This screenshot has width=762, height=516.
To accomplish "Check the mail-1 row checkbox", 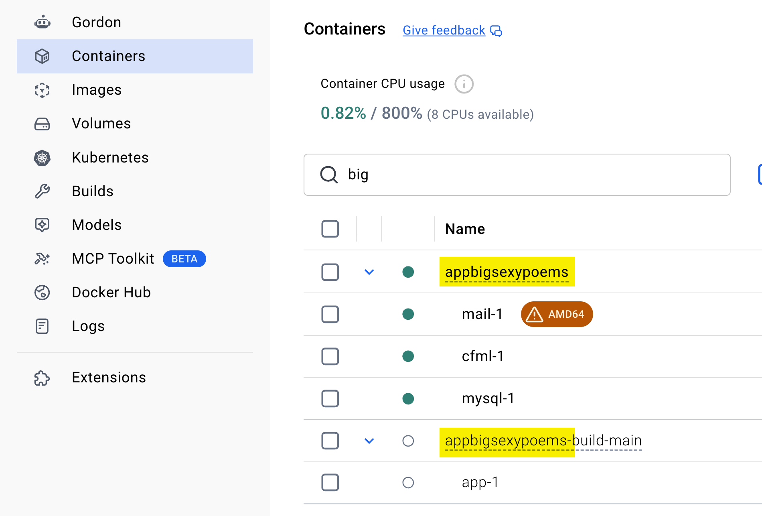I will 330,314.
